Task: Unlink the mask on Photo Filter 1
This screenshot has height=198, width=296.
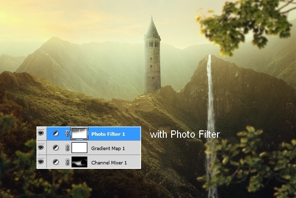Action: click(67, 133)
